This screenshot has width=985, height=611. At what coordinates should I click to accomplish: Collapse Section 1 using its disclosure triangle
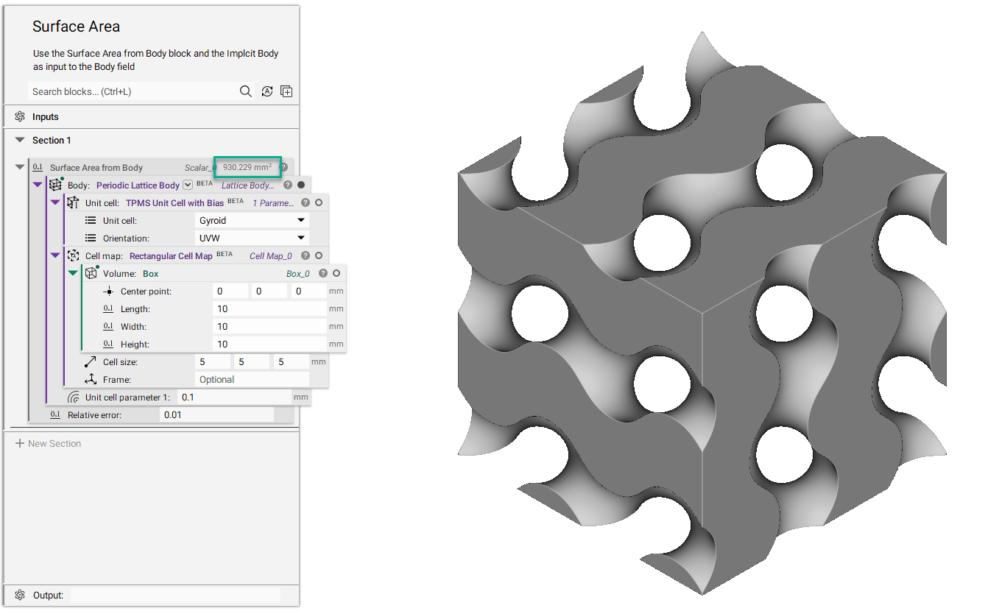19,140
